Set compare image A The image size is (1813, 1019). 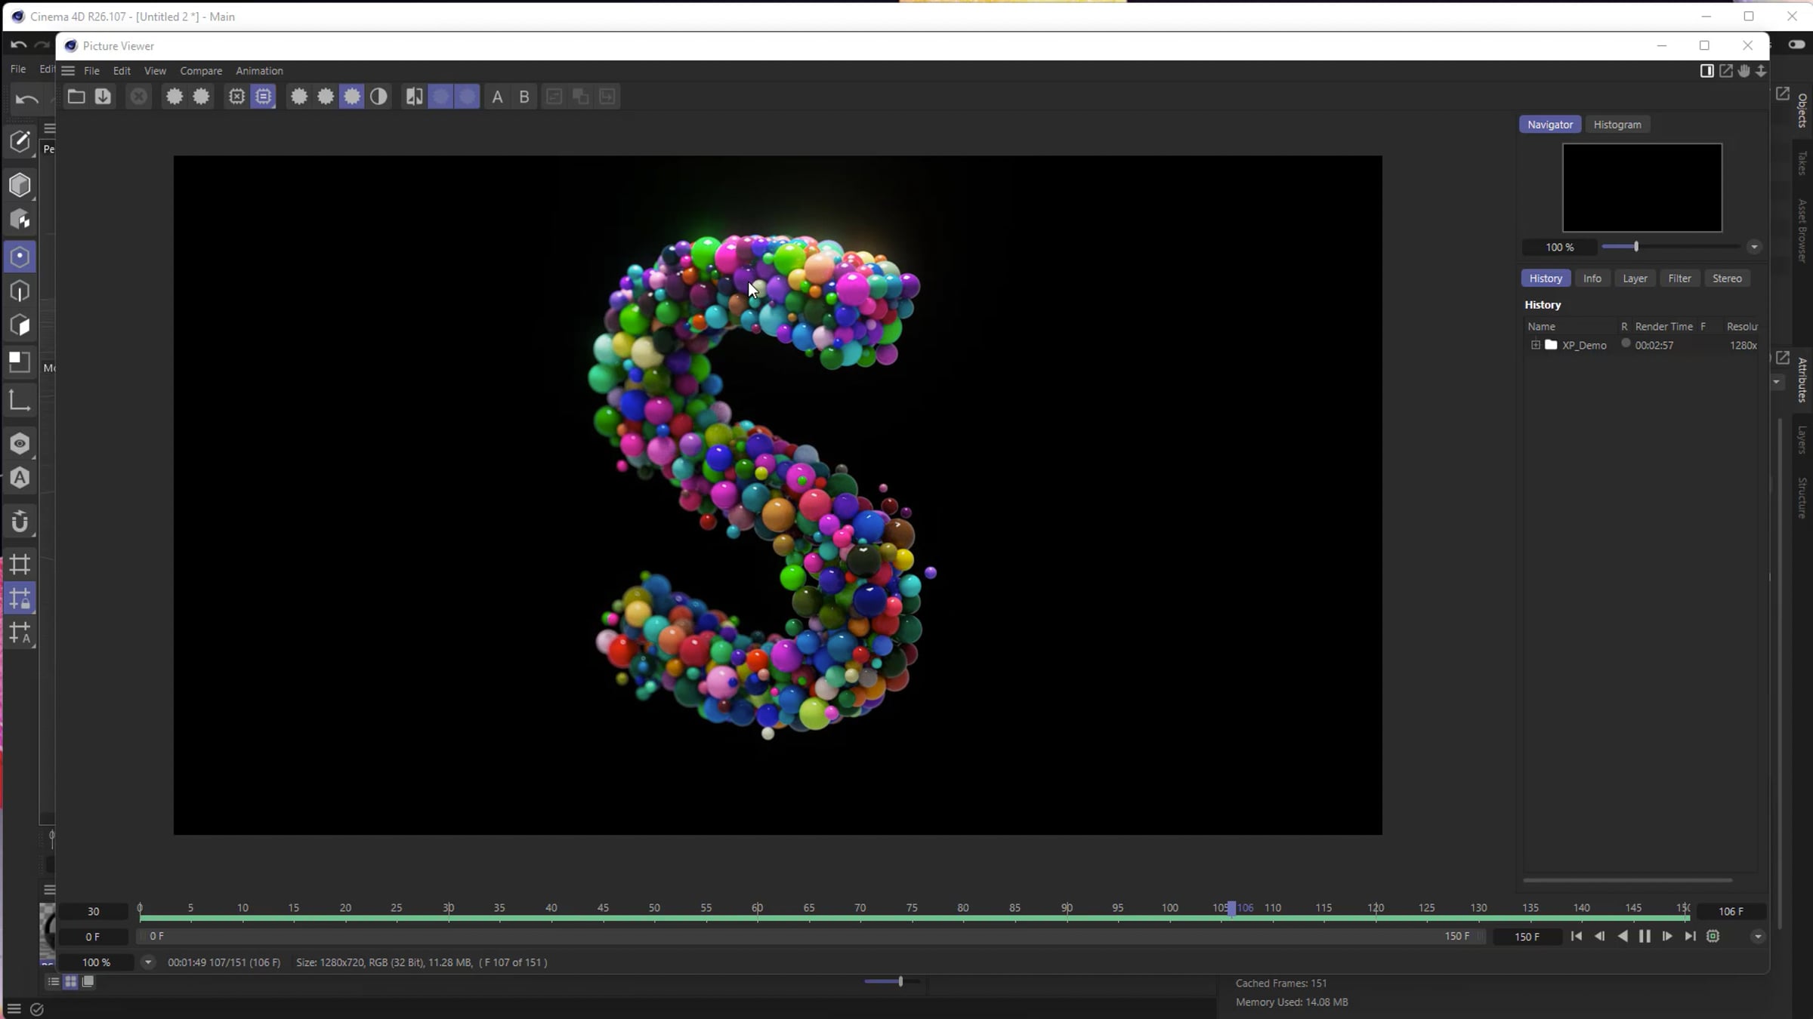(497, 97)
